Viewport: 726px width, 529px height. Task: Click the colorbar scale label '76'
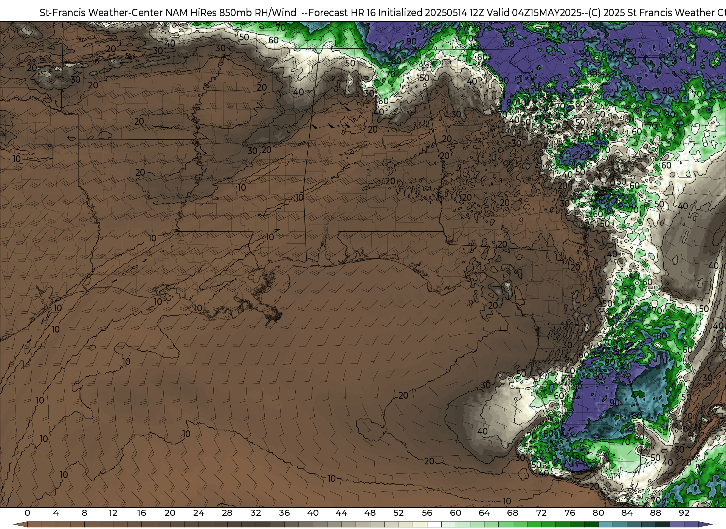(x=570, y=513)
